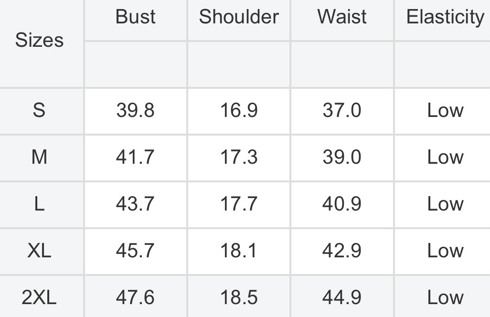Image resolution: width=490 pixels, height=317 pixels.
Task: Click shoulder value 17.3
Action: tap(239, 157)
